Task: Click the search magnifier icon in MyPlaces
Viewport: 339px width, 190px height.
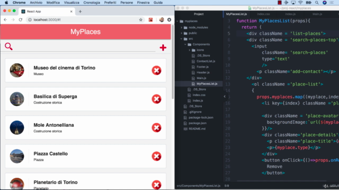Action: [x=8, y=46]
